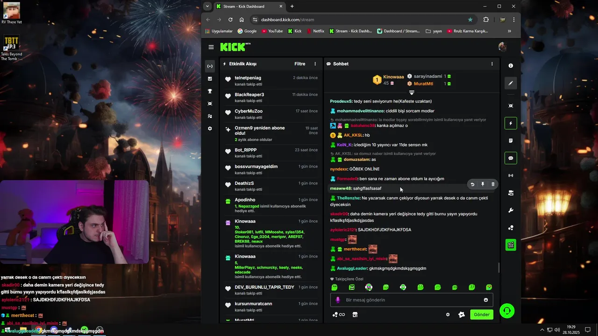This screenshot has width=598, height=336.
Task: Open Kinowaaa top gifter profile
Action: point(393,77)
